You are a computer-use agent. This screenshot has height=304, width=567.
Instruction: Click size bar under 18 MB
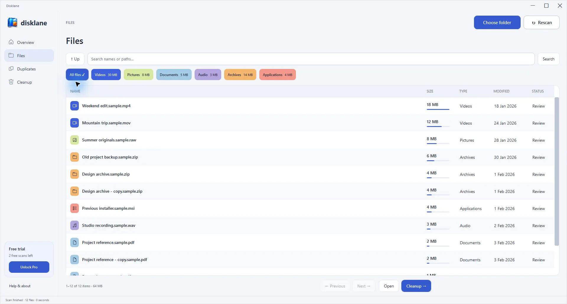438,109
